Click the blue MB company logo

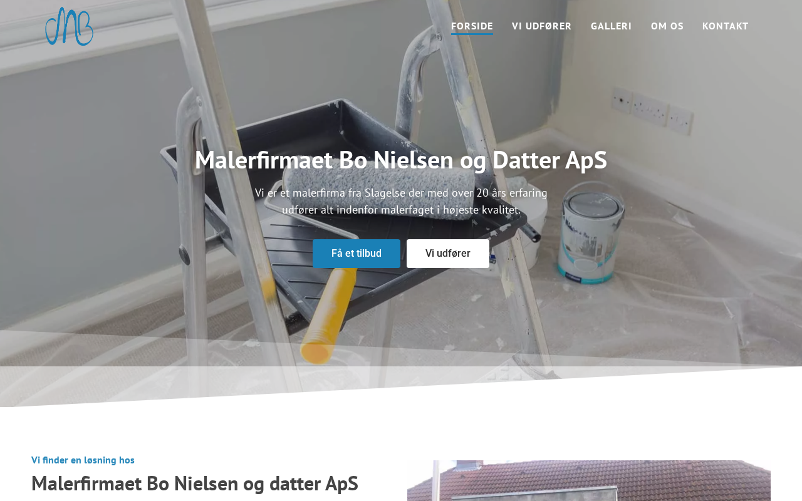pos(69,26)
